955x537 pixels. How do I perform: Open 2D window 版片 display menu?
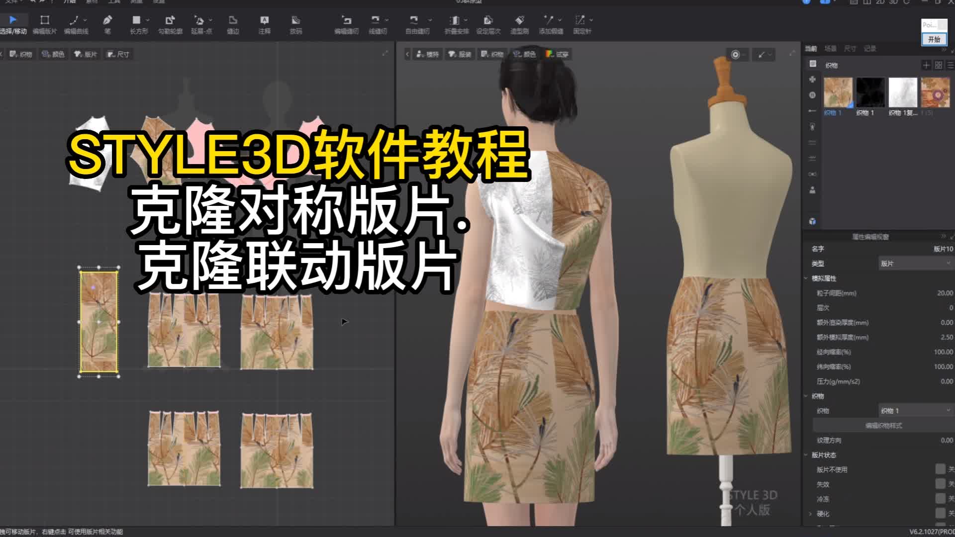(x=86, y=54)
